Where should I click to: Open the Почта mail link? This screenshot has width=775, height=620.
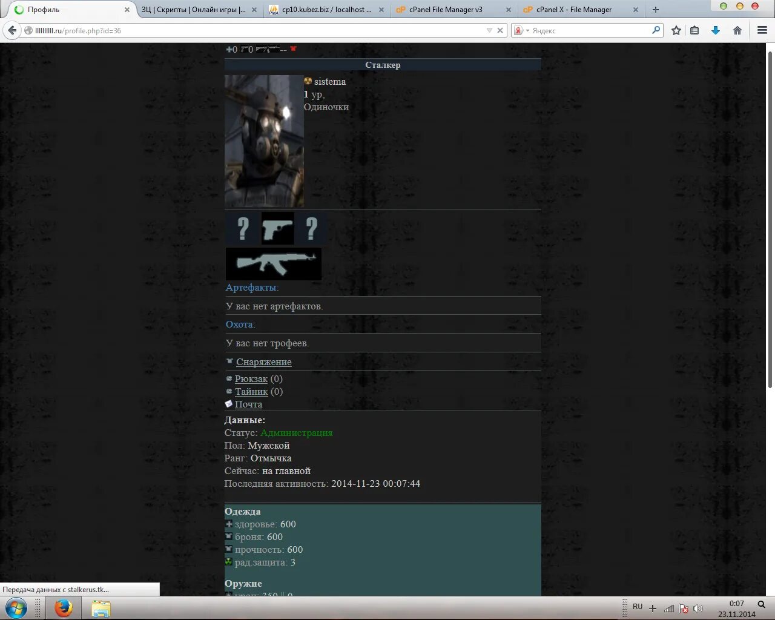coord(248,404)
